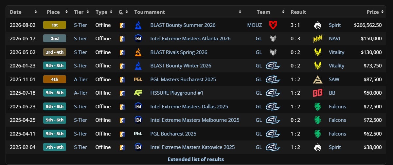Click the gold 1st place badge
The image size is (393, 165).
[x=55, y=25]
